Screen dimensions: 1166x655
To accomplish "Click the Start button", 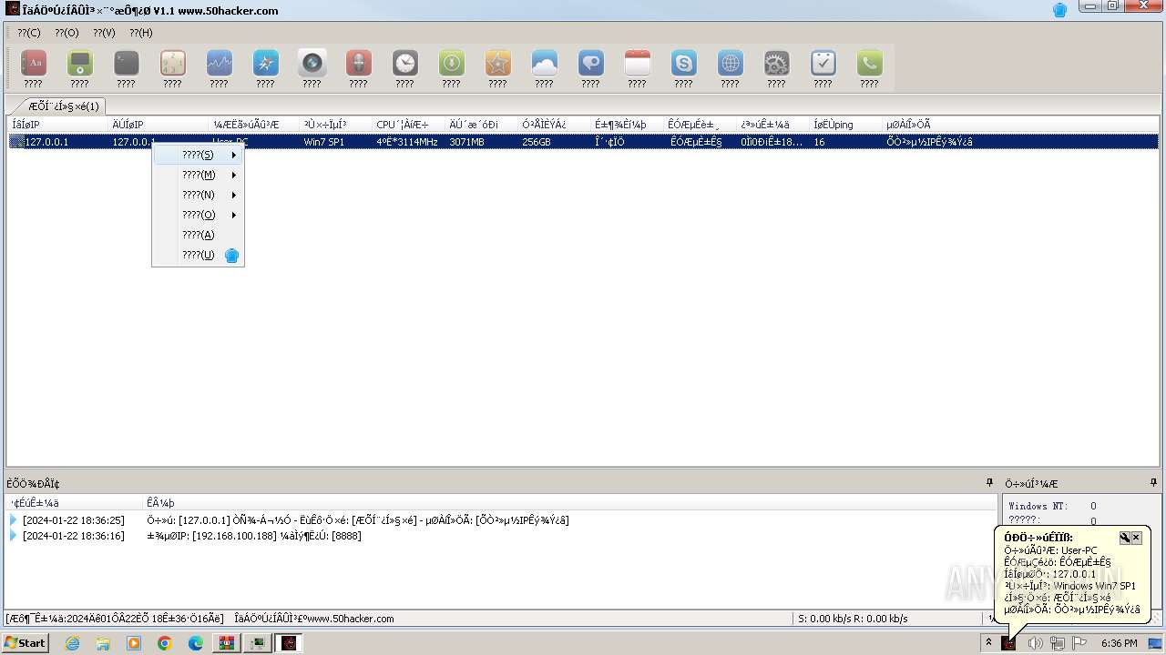I will pyautogui.click(x=25, y=643).
